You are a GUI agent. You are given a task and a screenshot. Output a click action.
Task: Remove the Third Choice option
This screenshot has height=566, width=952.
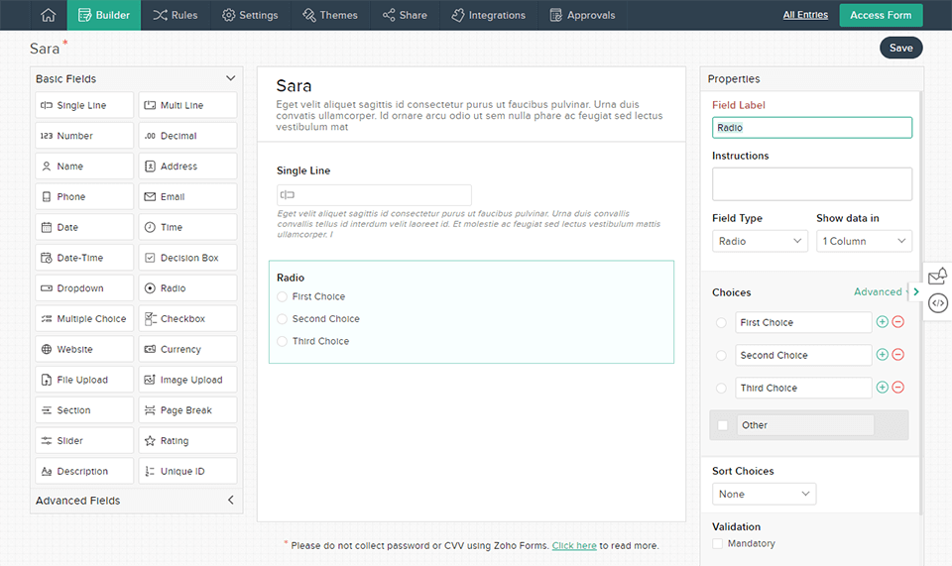(x=898, y=387)
